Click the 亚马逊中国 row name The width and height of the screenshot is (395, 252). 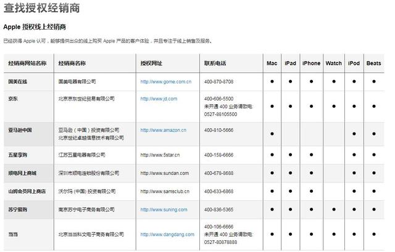coord(20,130)
